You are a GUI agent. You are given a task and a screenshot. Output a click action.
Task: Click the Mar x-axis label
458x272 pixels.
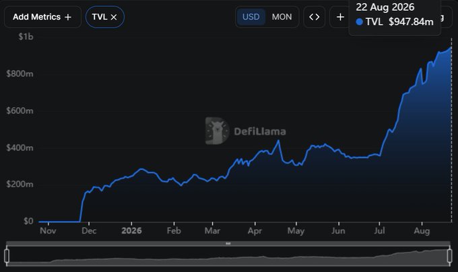[212, 231]
